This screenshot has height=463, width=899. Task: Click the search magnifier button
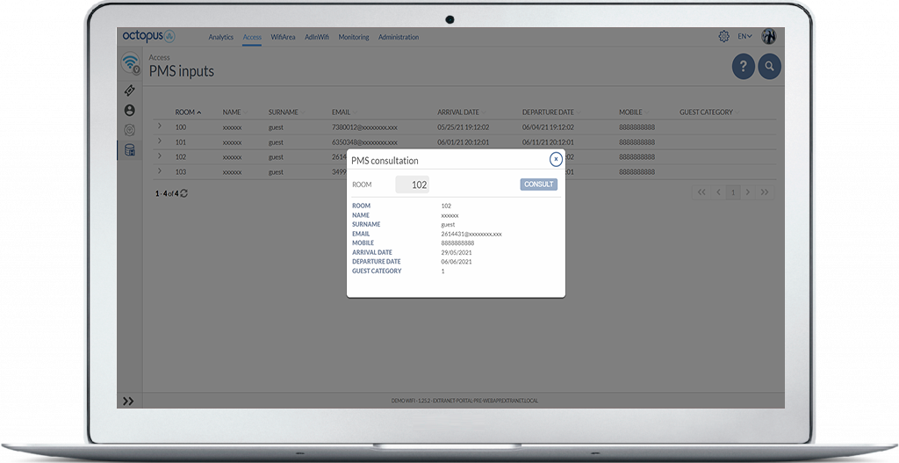click(x=769, y=67)
